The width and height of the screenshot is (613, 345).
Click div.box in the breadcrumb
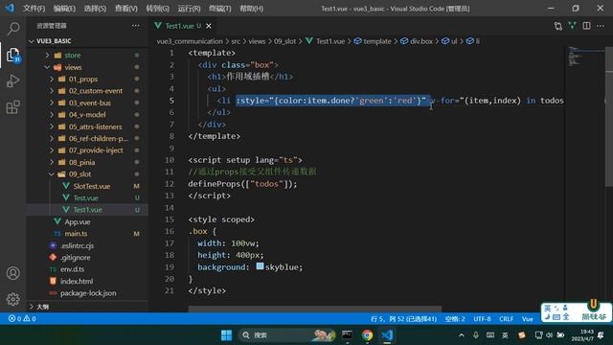point(421,41)
